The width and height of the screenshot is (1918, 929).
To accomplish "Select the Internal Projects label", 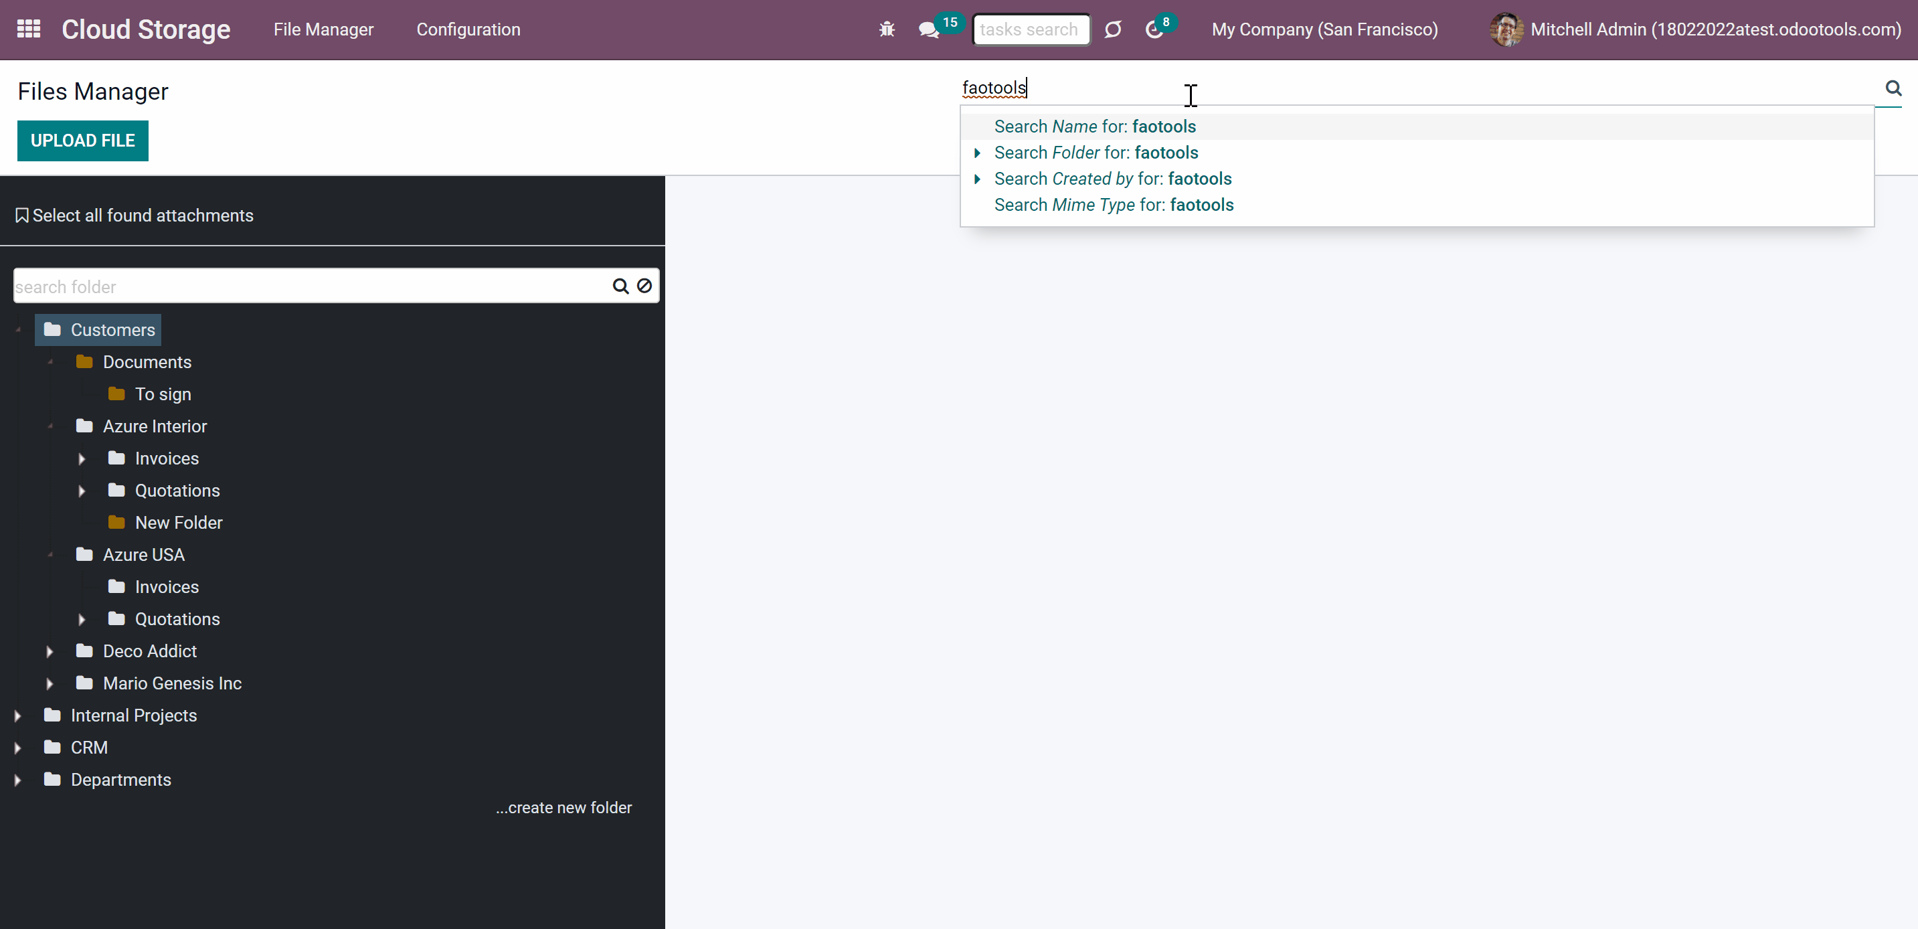I will click(x=133, y=715).
